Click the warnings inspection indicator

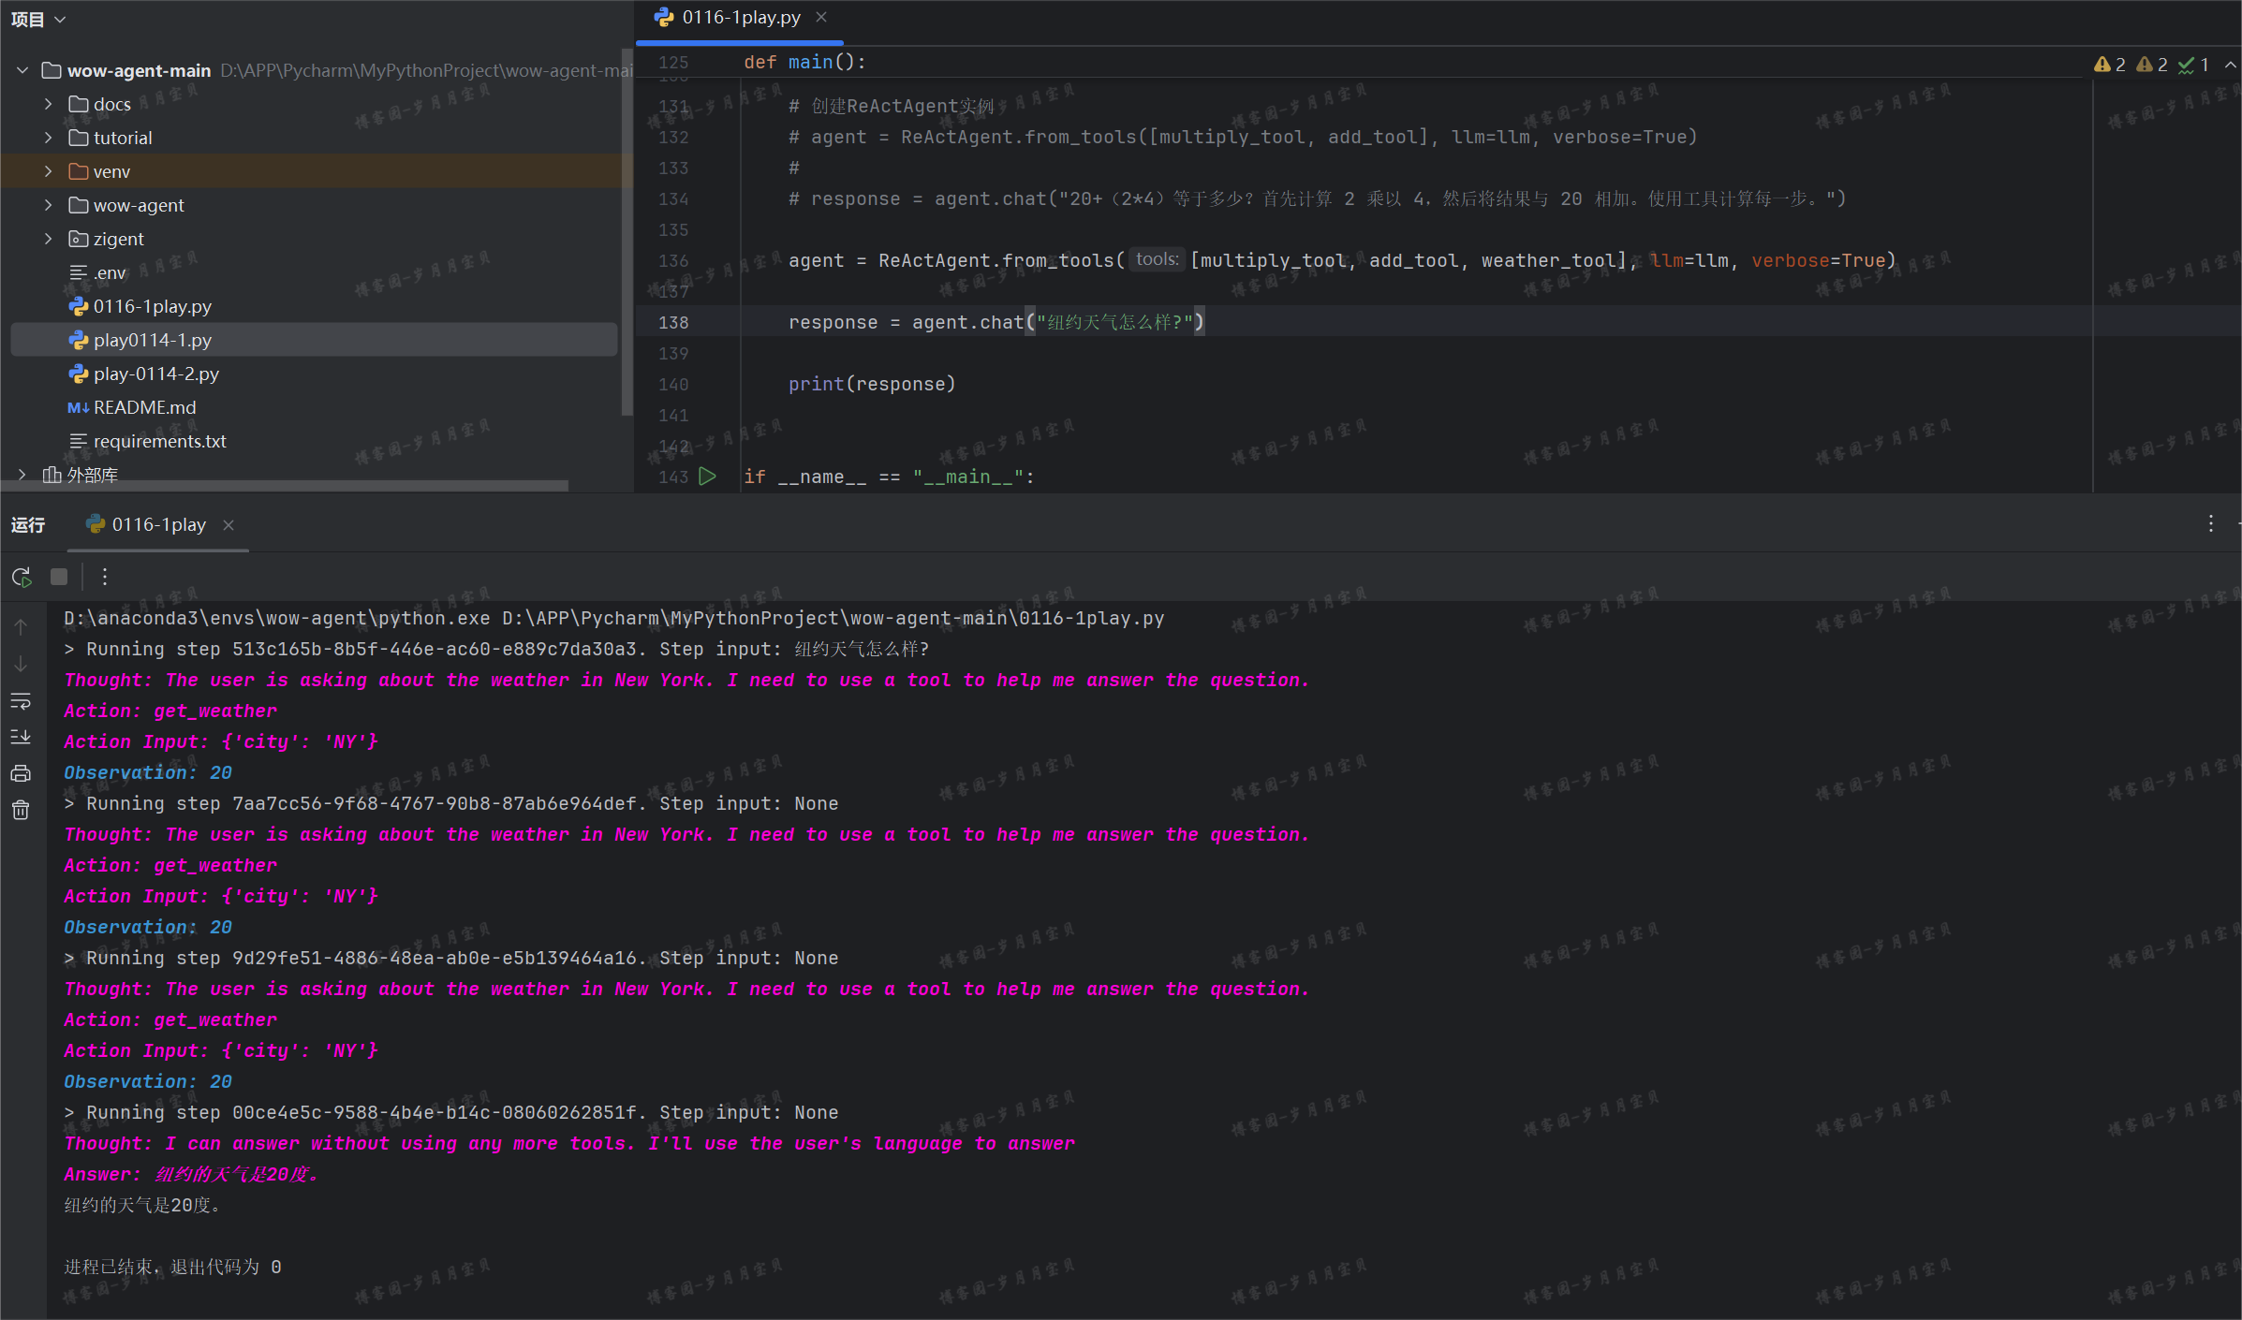tap(2110, 64)
